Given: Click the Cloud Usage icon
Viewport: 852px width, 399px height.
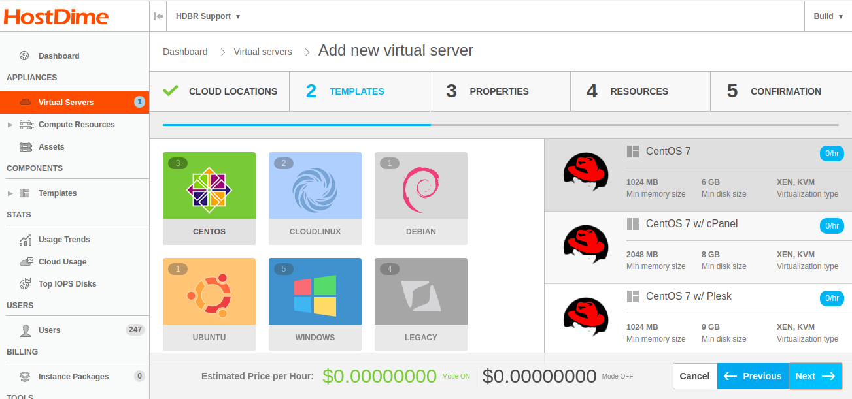Looking at the screenshot, I should (x=26, y=261).
